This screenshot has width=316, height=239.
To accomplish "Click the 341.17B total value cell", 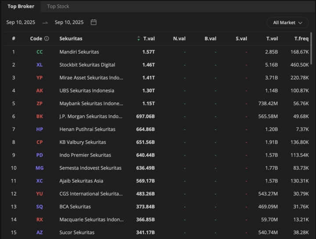I will pos(146,232).
